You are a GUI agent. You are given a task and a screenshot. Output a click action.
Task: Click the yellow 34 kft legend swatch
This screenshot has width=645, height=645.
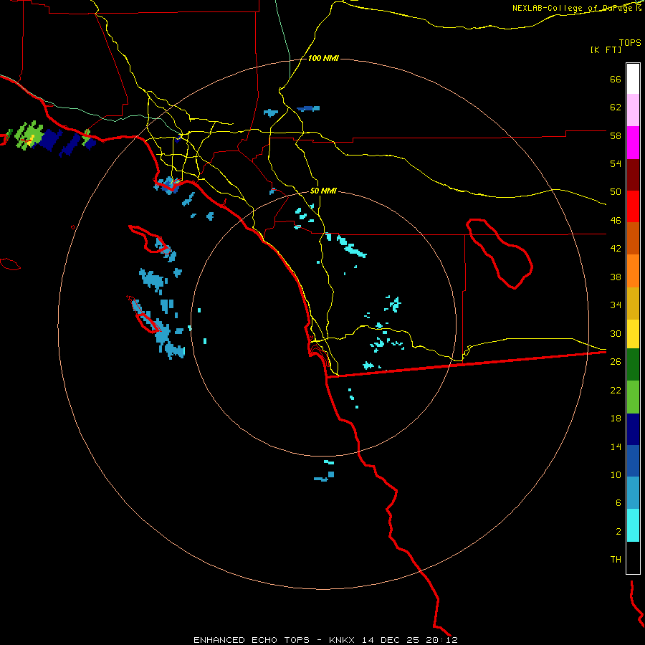click(633, 334)
